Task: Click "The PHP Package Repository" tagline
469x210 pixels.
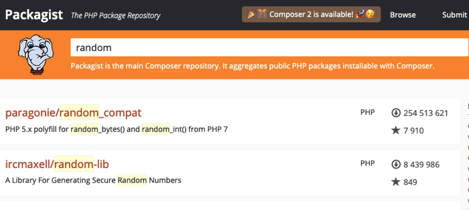Action: [116, 16]
